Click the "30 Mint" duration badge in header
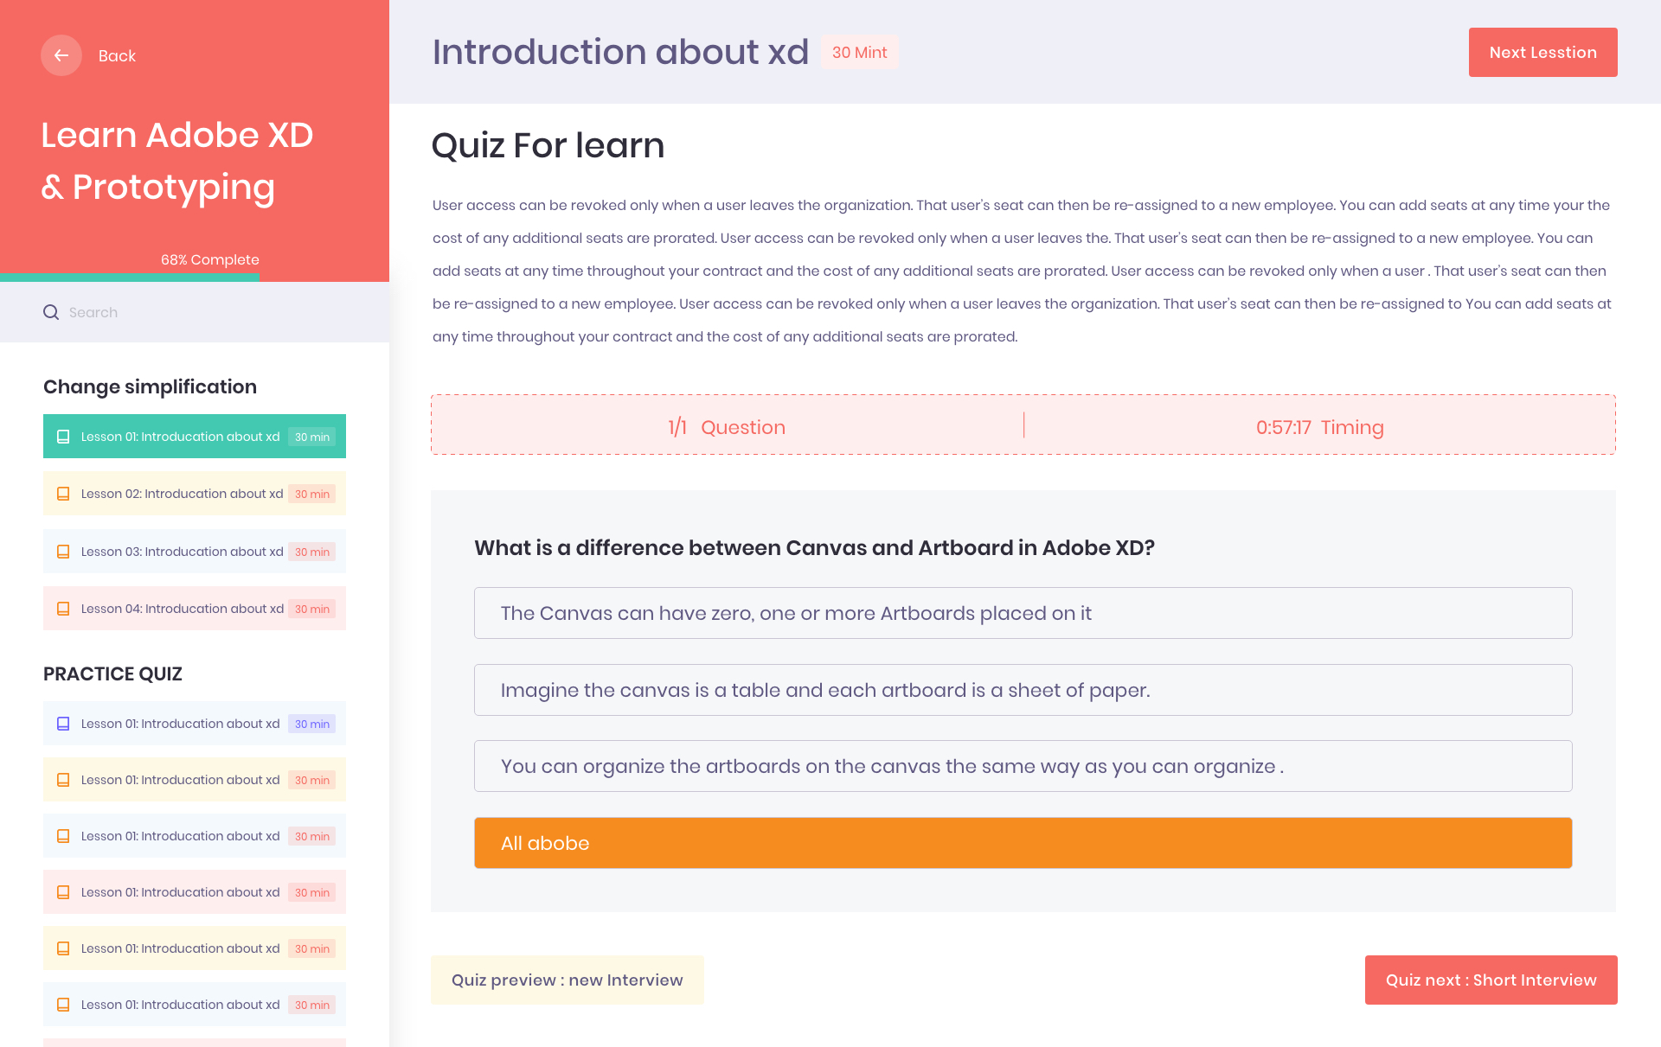Image resolution: width=1661 pixels, height=1047 pixels. pos(860,53)
